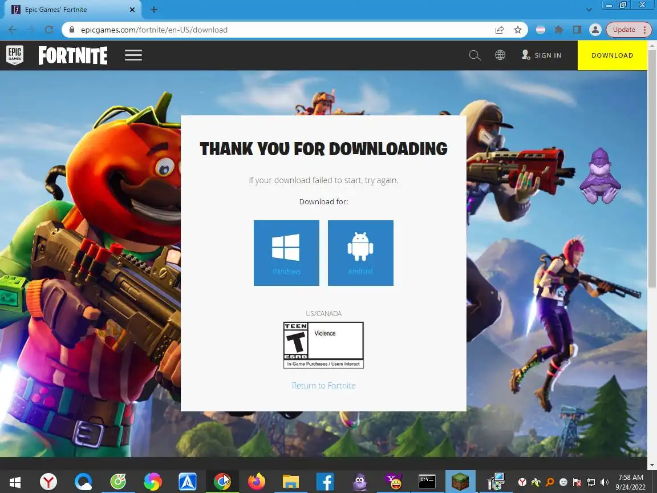View site info via padlock icon
The width and height of the screenshot is (657, 493).
(72, 30)
